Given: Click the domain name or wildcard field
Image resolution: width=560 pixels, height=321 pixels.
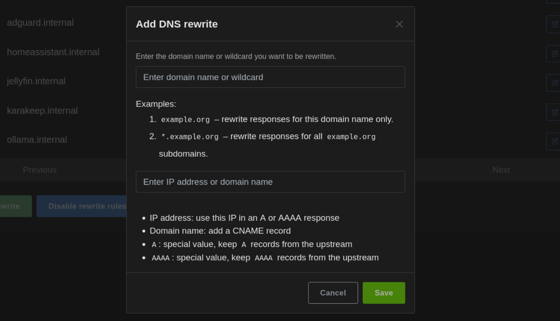Looking at the screenshot, I should coord(270,77).
